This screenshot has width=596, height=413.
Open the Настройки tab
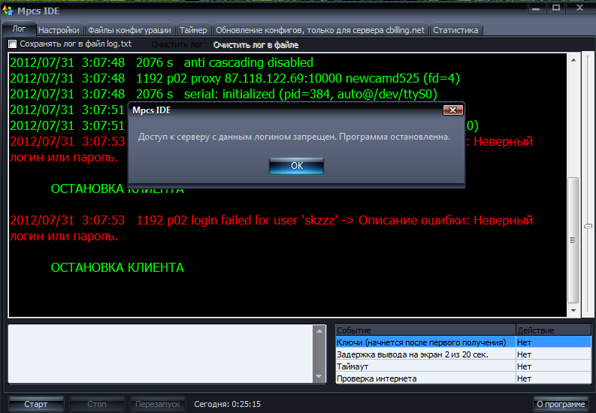[59, 30]
